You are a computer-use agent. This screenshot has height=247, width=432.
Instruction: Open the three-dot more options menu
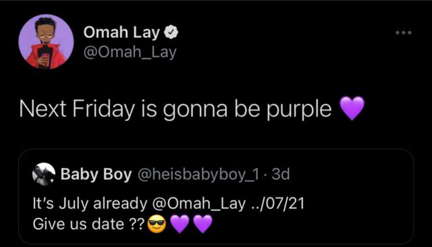pyautogui.click(x=404, y=32)
